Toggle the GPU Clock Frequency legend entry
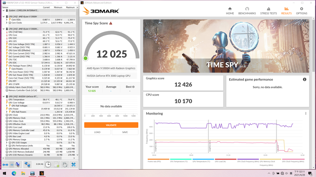The height and width of the screenshot is (177, 316). (293, 160)
